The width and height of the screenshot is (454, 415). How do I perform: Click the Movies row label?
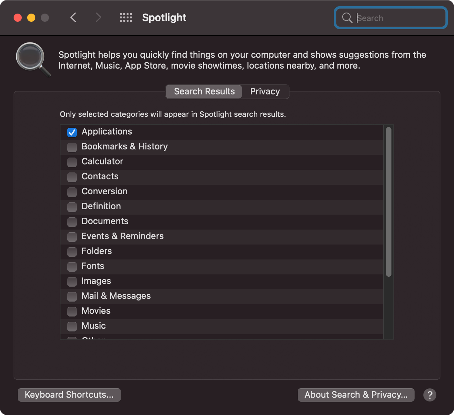(96, 311)
